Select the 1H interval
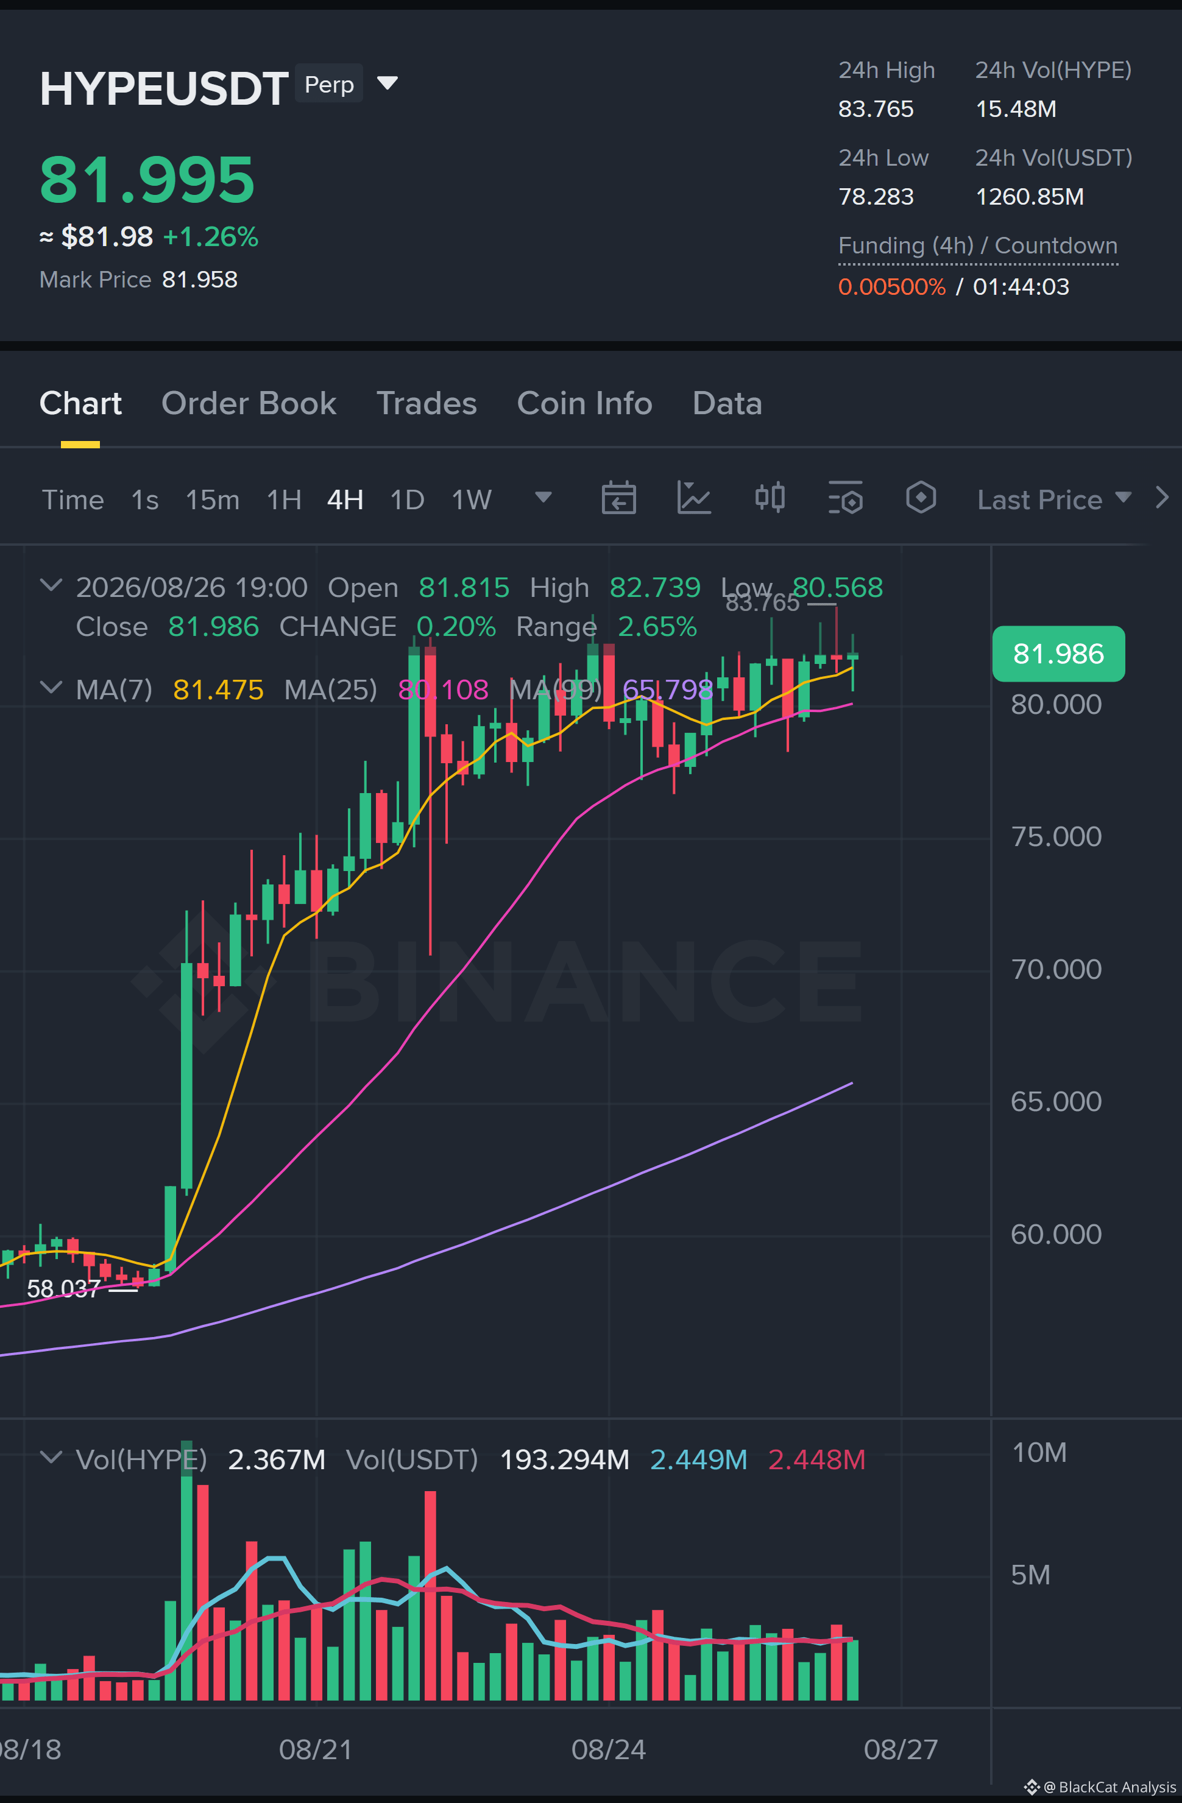The height and width of the screenshot is (1803, 1182). [x=284, y=500]
